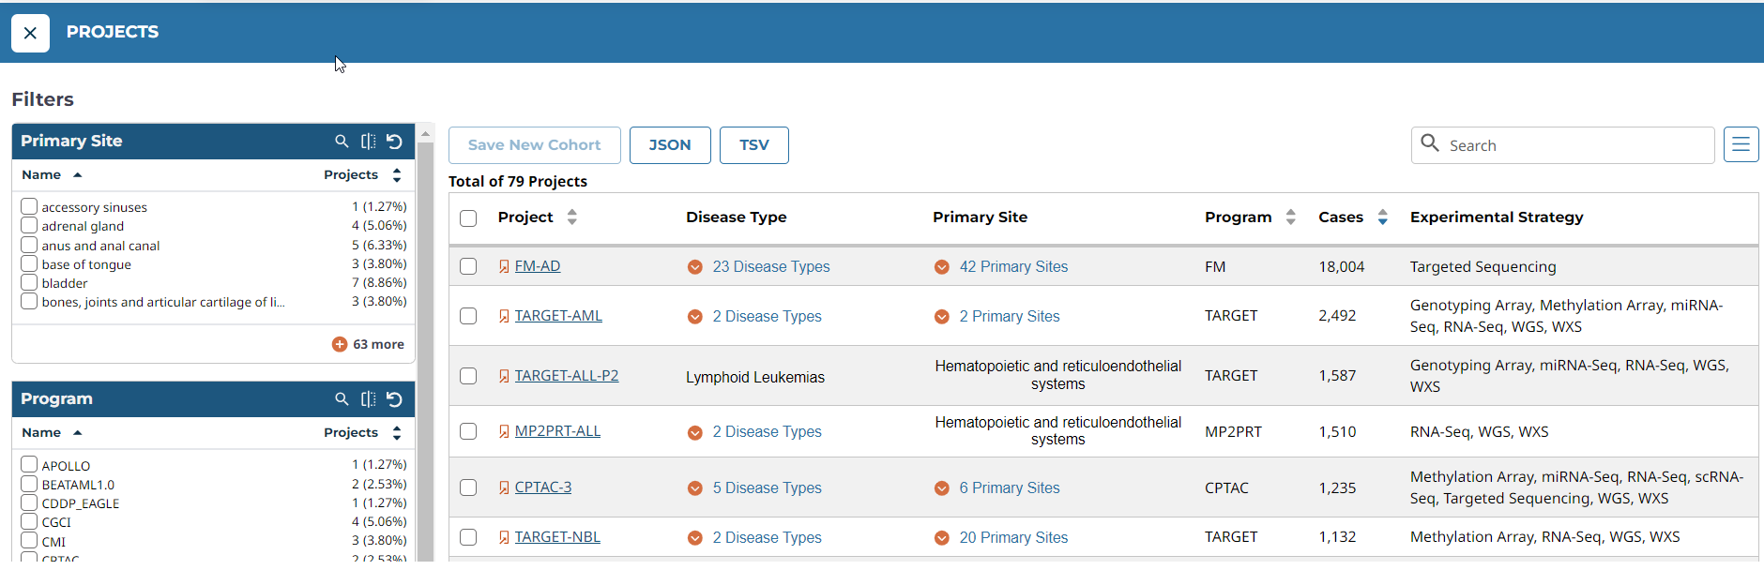Show 63 more primary sites

[368, 344]
